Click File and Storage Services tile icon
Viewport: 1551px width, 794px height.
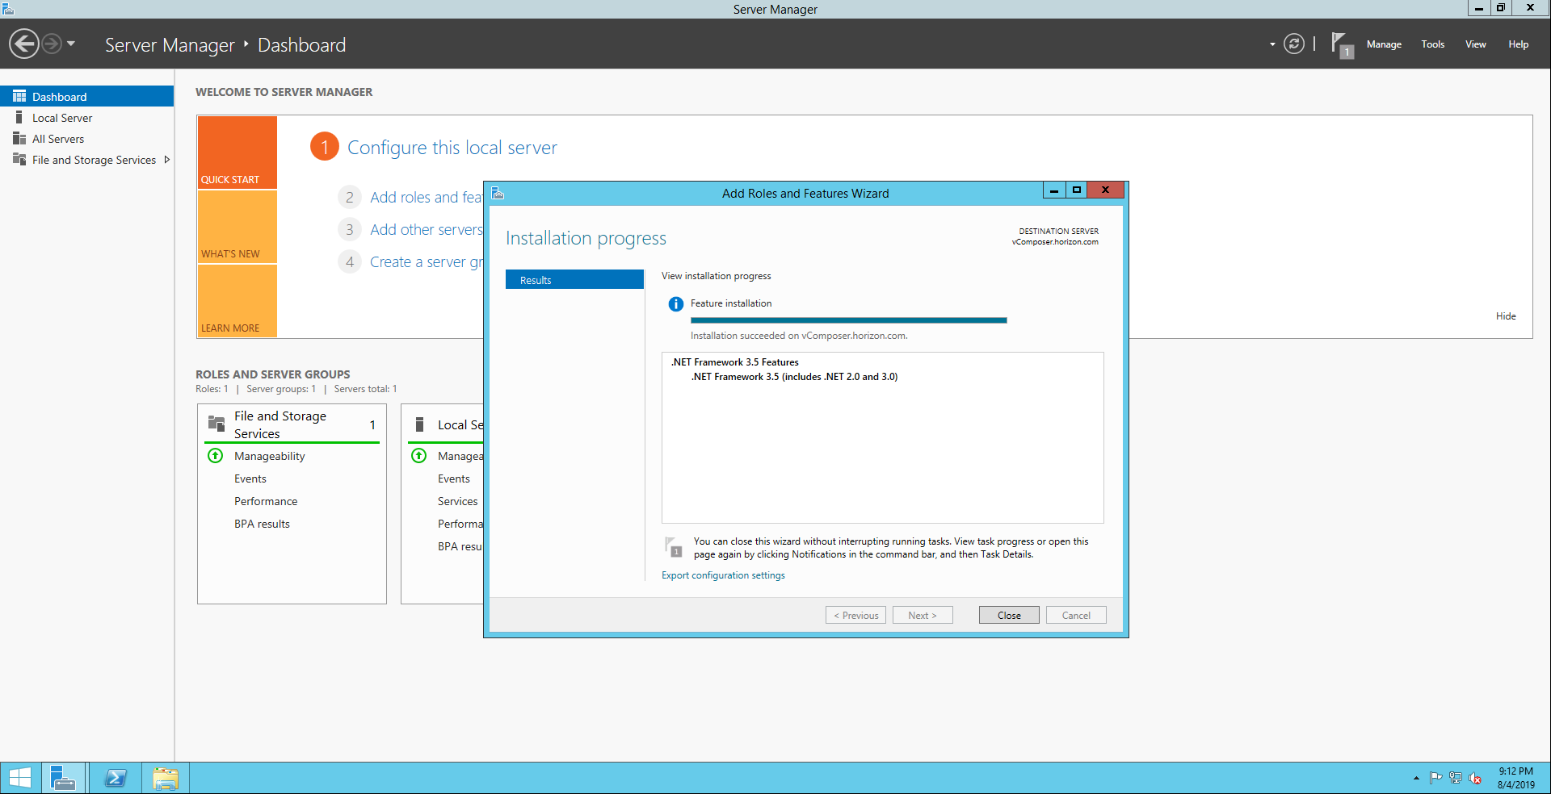pos(216,424)
